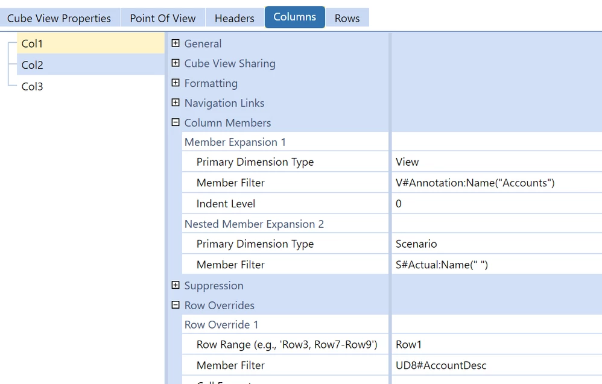Select Col2 in the column list
Screen dimensions: 602x384
click(x=90, y=65)
